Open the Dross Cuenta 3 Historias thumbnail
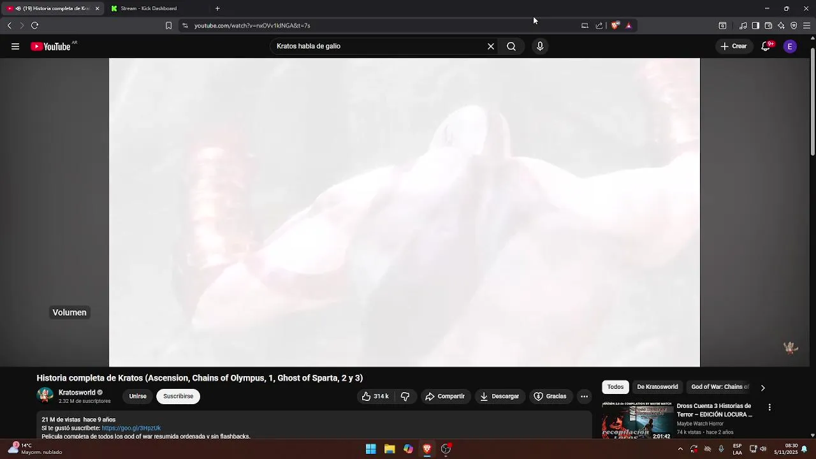This screenshot has height=459, width=816. tap(637, 420)
